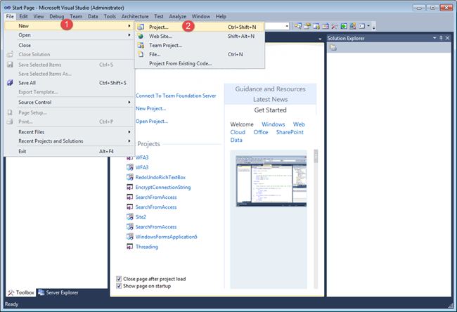
Task: Expand the Recent Files submenu arrow
Action: click(129, 132)
